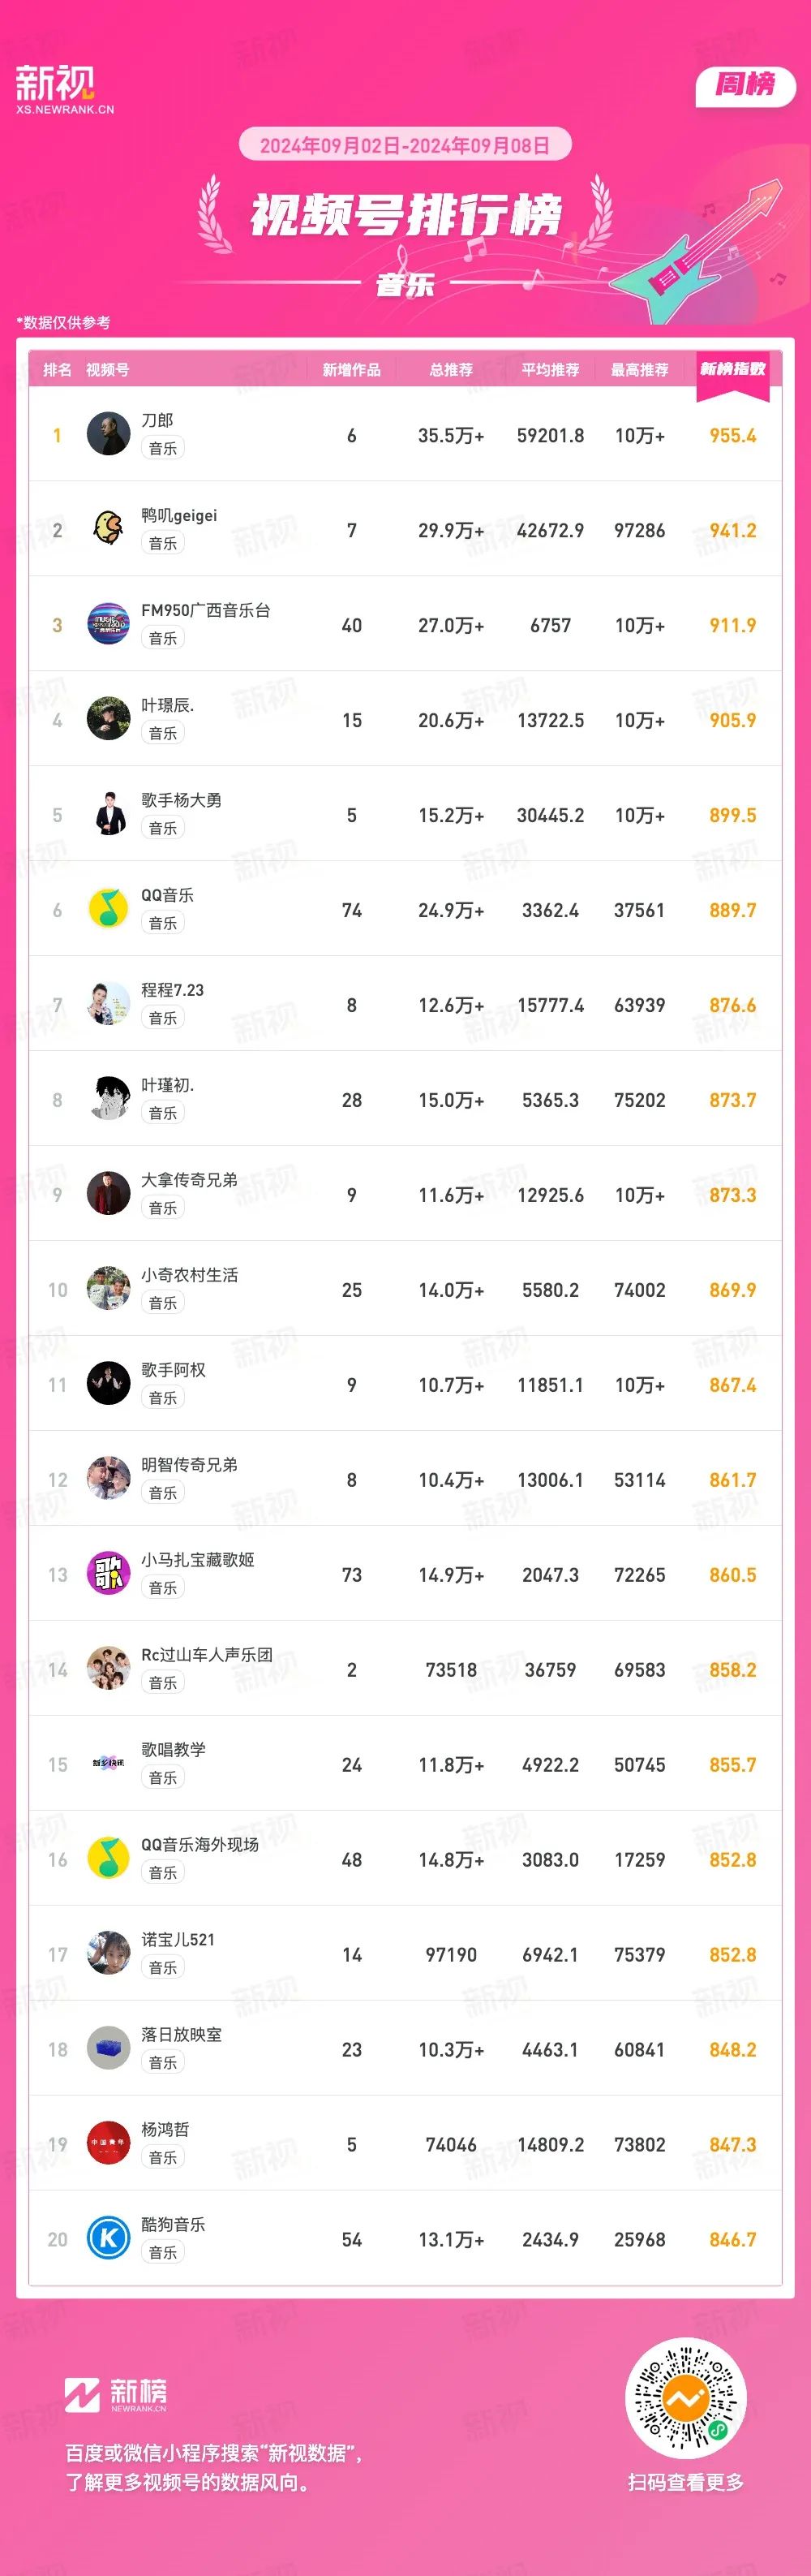
Task: Click the QR code 扫码查看更多
Action: point(685,2399)
